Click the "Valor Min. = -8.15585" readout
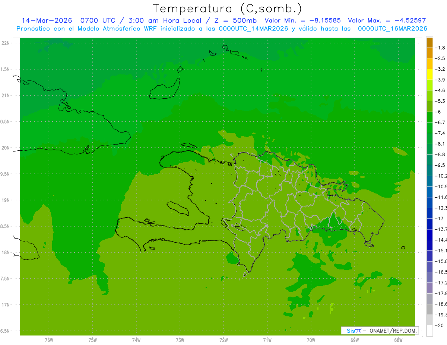 tap(304, 20)
